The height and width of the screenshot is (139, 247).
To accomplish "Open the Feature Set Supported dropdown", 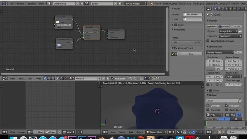I will 230,36.
